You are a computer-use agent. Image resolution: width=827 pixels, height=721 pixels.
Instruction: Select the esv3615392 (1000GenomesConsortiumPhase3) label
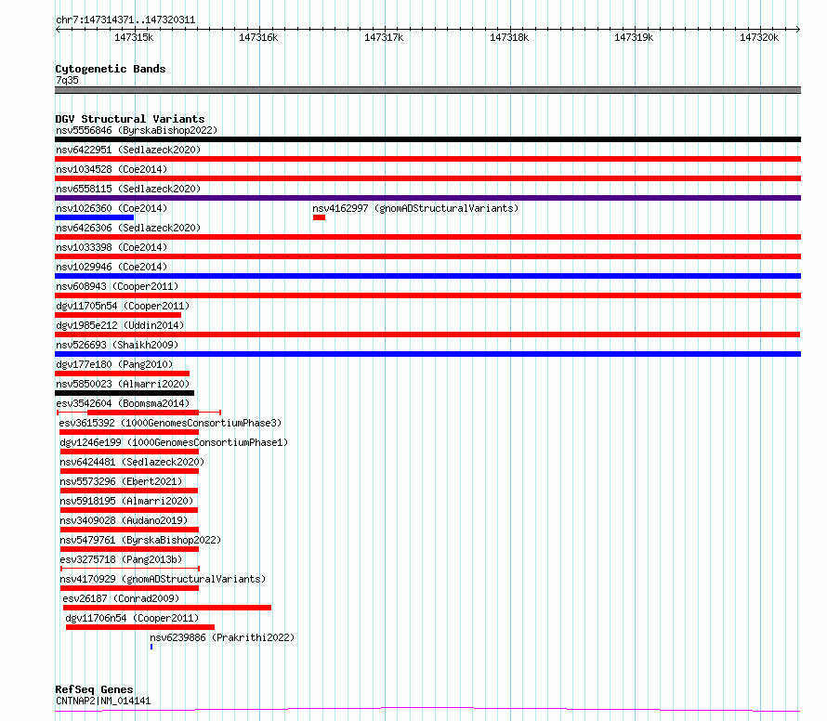click(170, 423)
